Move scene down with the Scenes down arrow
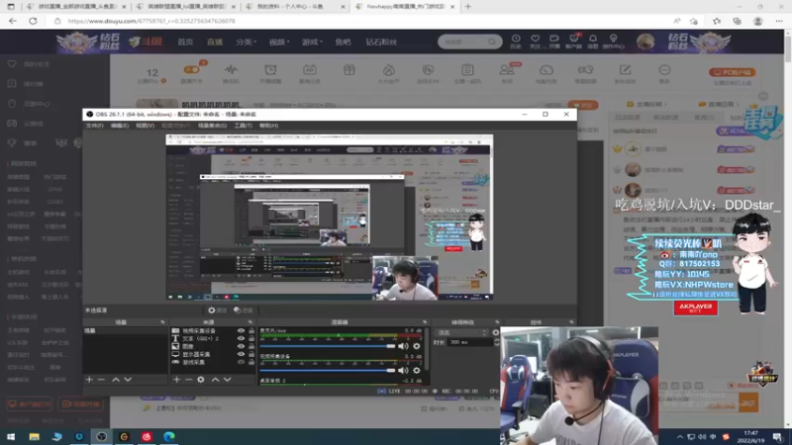 [128, 380]
